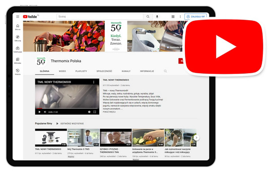Click the magnifier search button
269x173 pixels.
point(148,17)
